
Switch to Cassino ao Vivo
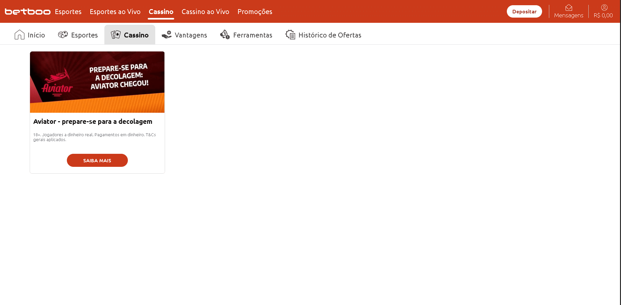pyautogui.click(x=205, y=12)
